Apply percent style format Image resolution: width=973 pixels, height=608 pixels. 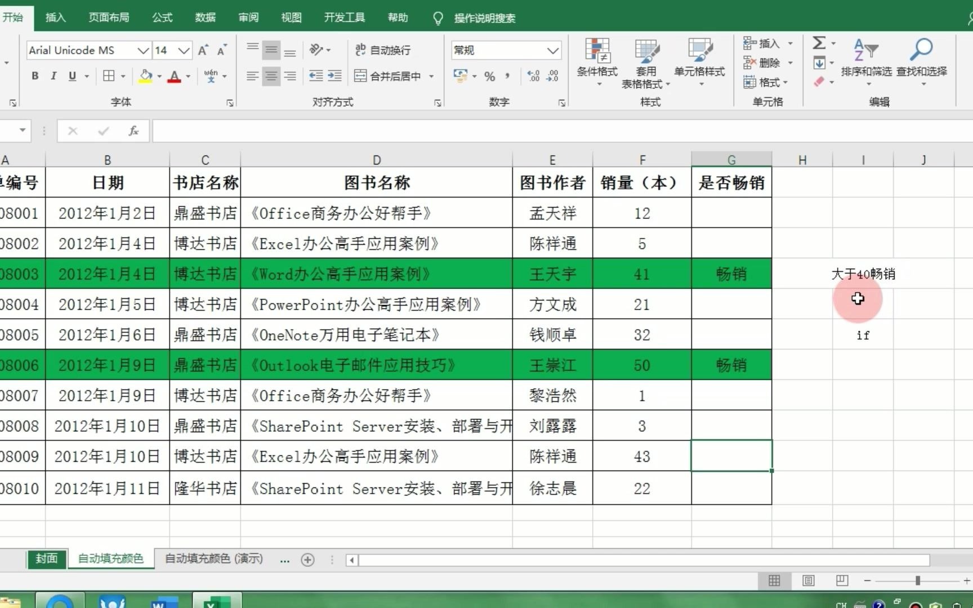pyautogui.click(x=490, y=77)
